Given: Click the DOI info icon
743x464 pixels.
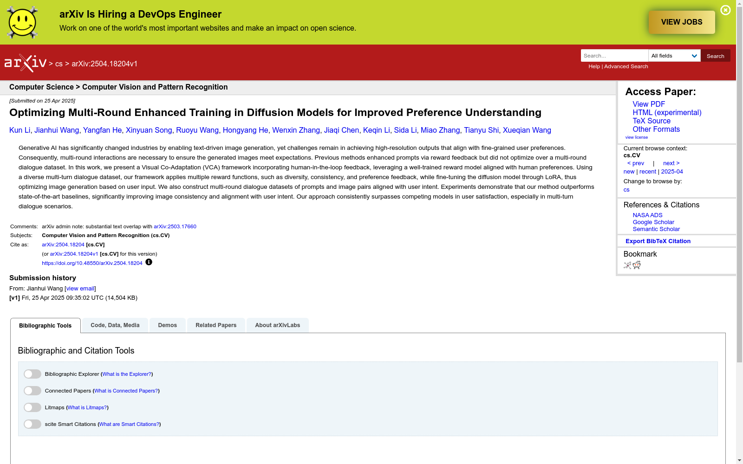Looking at the screenshot, I should click(x=149, y=262).
